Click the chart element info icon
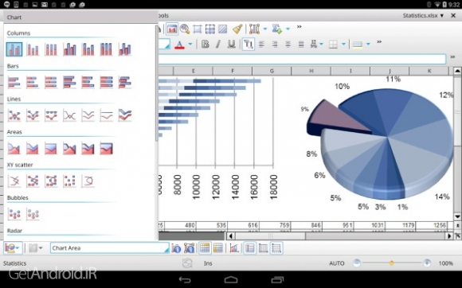462x288 pixels. click(x=176, y=248)
